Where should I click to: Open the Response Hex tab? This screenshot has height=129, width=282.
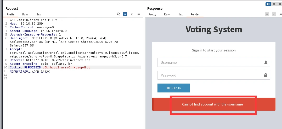180,14
